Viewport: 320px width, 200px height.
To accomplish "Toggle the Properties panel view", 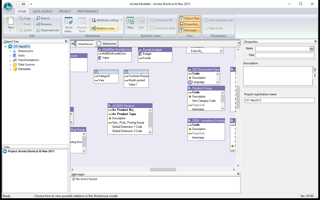I will 189,24.
